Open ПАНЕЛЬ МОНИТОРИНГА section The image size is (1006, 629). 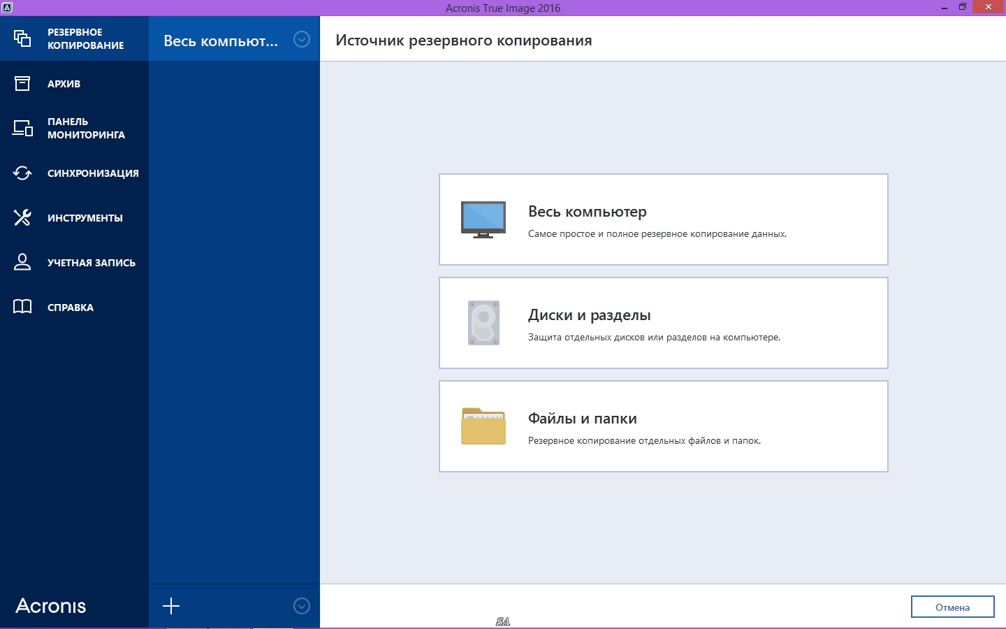(74, 128)
